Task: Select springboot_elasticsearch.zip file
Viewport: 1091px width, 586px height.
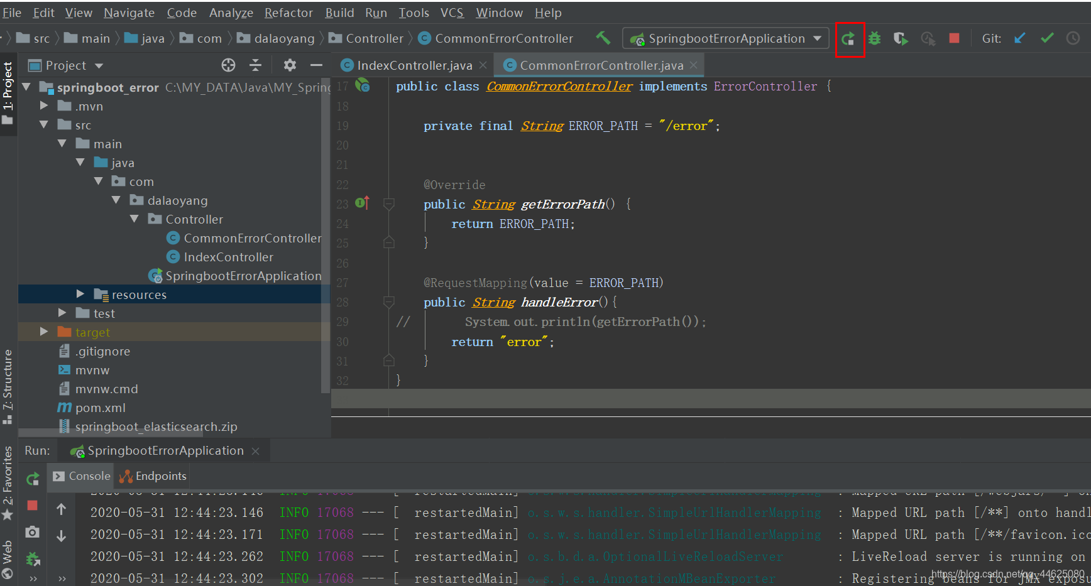Action: [148, 426]
